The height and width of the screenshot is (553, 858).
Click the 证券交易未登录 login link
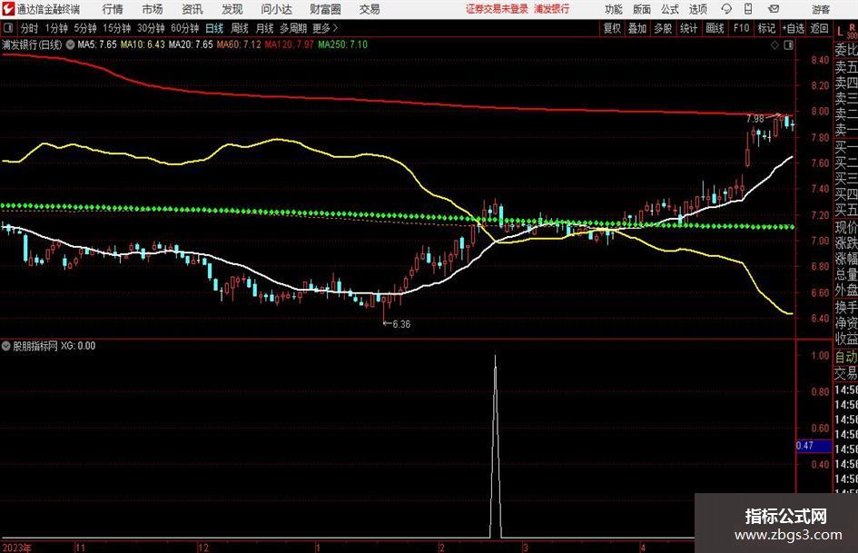[x=497, y=9]
